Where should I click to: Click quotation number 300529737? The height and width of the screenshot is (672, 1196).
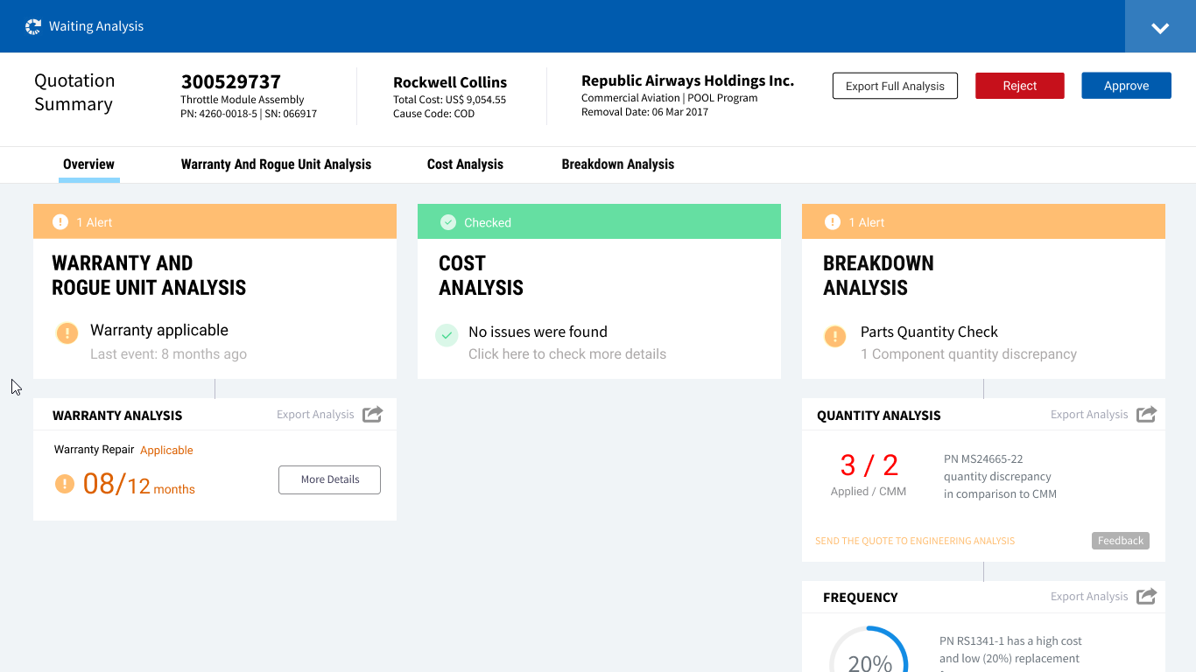[x=231, y=82]
